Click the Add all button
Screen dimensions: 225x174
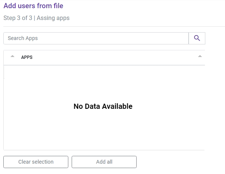pyautogui.click(x=104, y=162)
